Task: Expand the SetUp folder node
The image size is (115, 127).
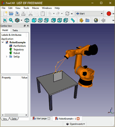Action: click(6, 57)
